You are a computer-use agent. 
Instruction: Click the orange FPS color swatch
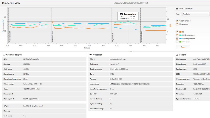point(180,32)
